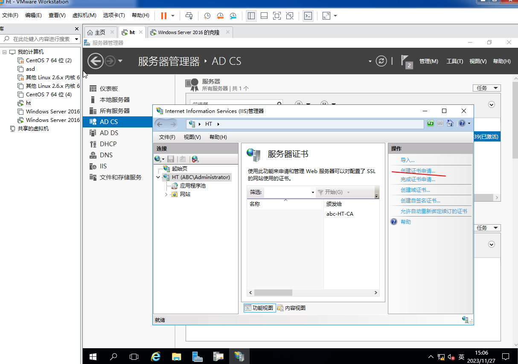This screenshot has width=518, height=364.
Task: Click Server Manager refresh icon
Action: 381,61
